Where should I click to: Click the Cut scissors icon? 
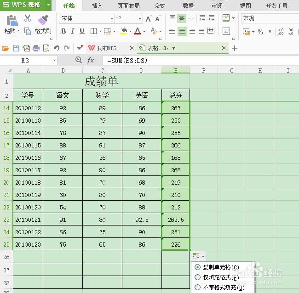(x=28, y=18)
